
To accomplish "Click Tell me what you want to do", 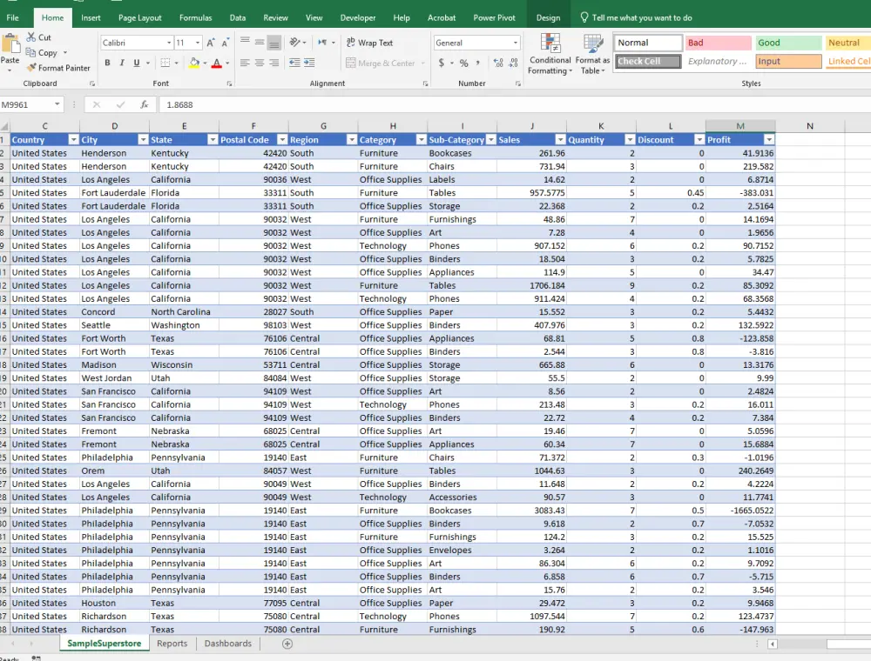I will pyautogui.click(x=636, y=17).
